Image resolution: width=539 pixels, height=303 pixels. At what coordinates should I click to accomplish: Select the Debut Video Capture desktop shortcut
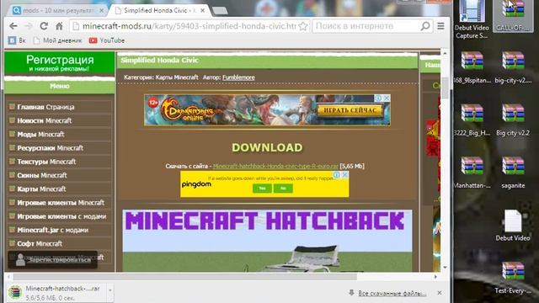472,19
